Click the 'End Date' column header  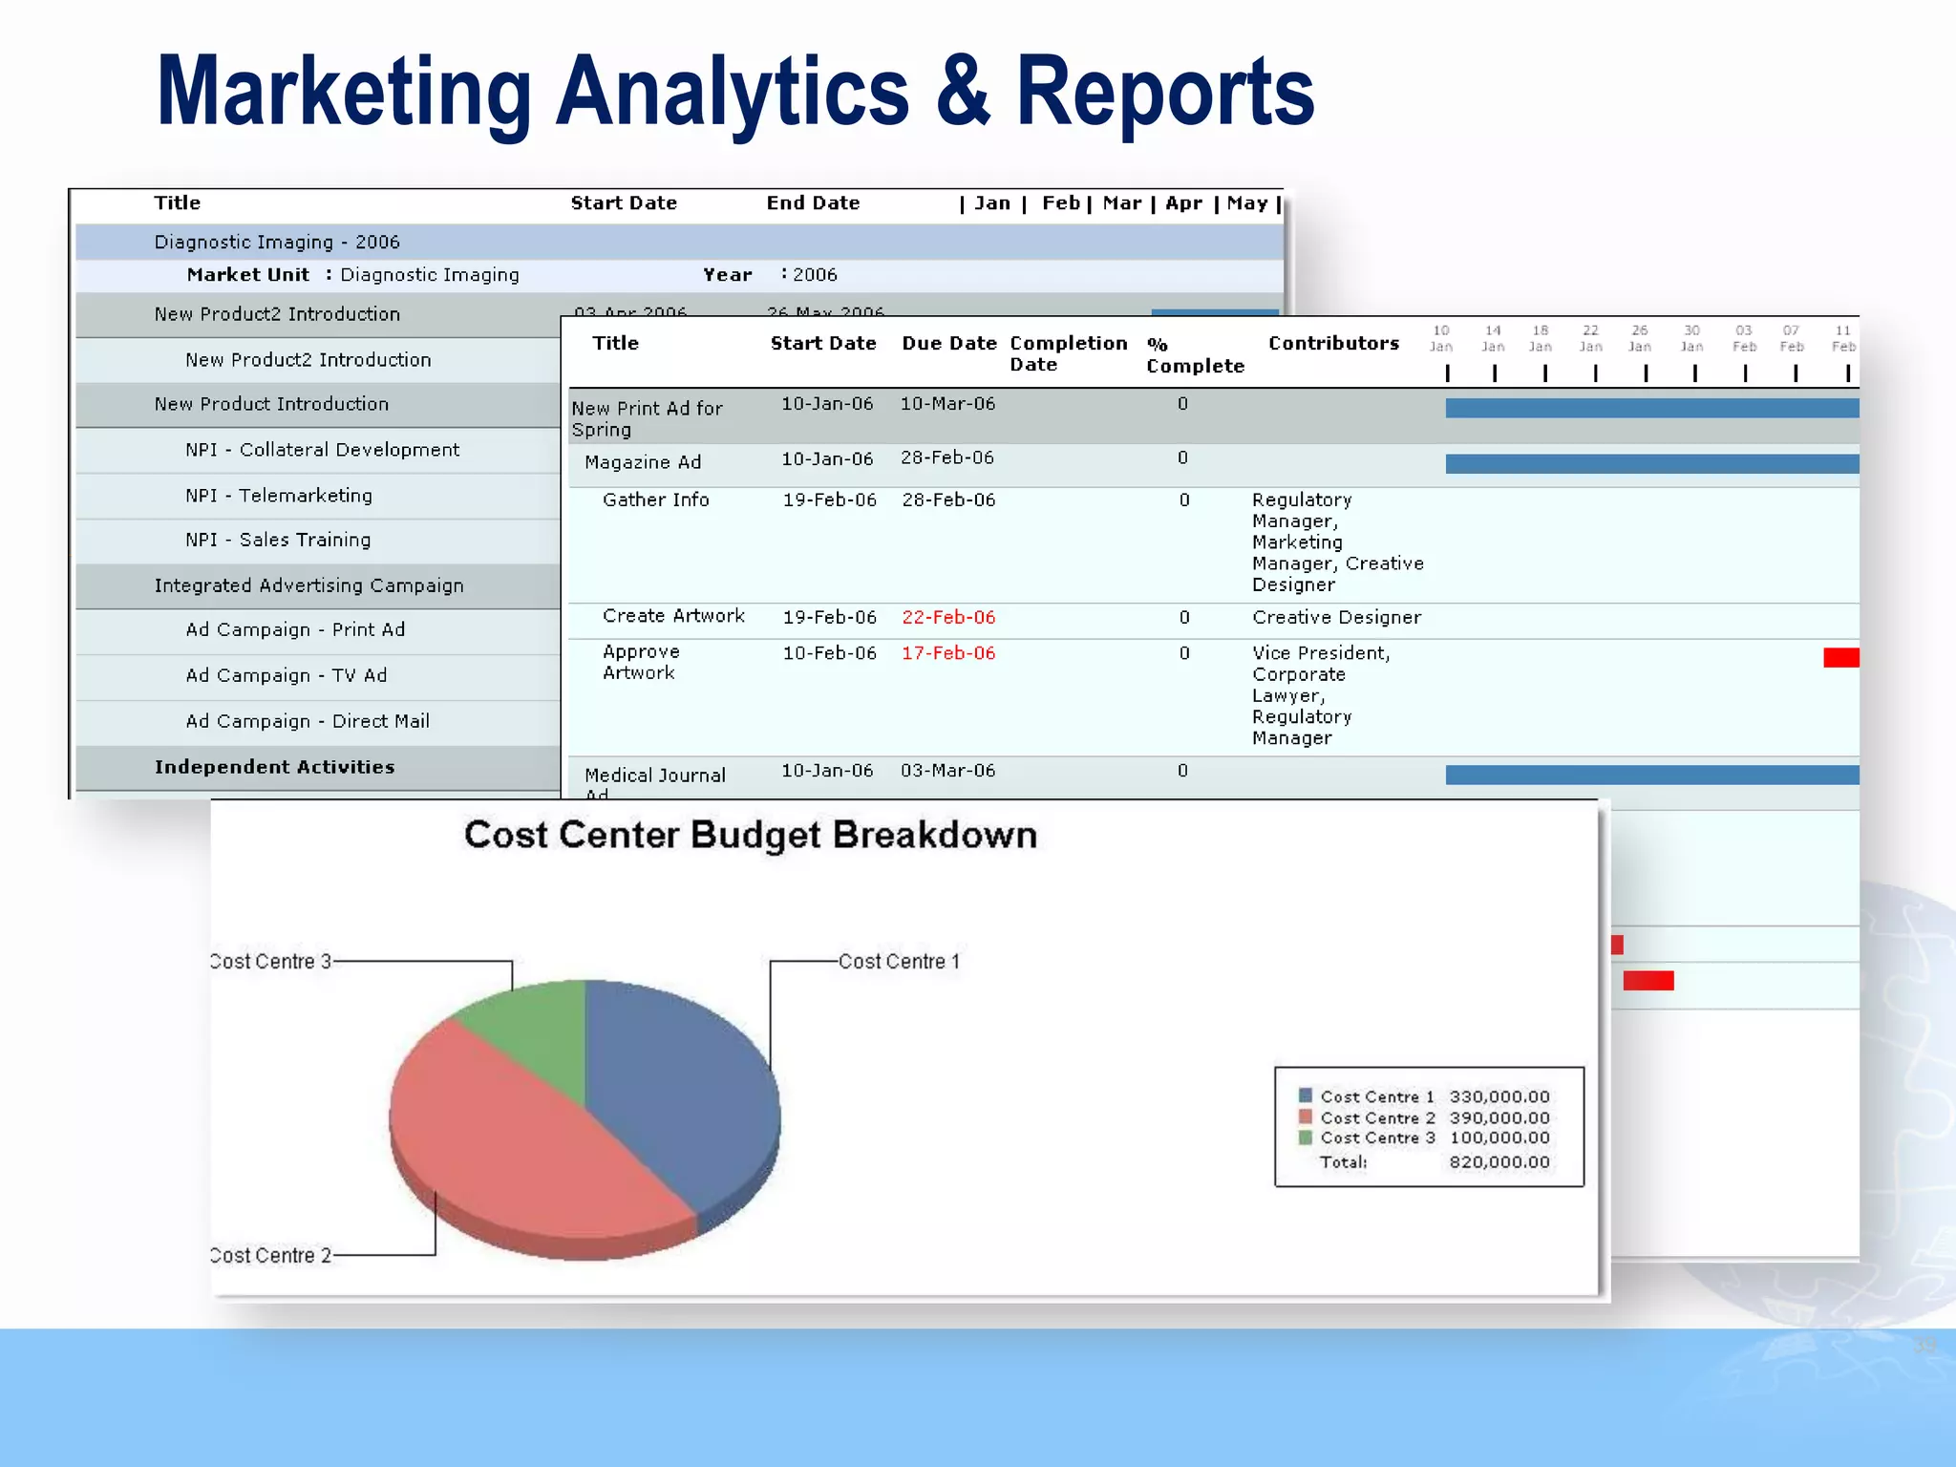(x=813, y=202)
